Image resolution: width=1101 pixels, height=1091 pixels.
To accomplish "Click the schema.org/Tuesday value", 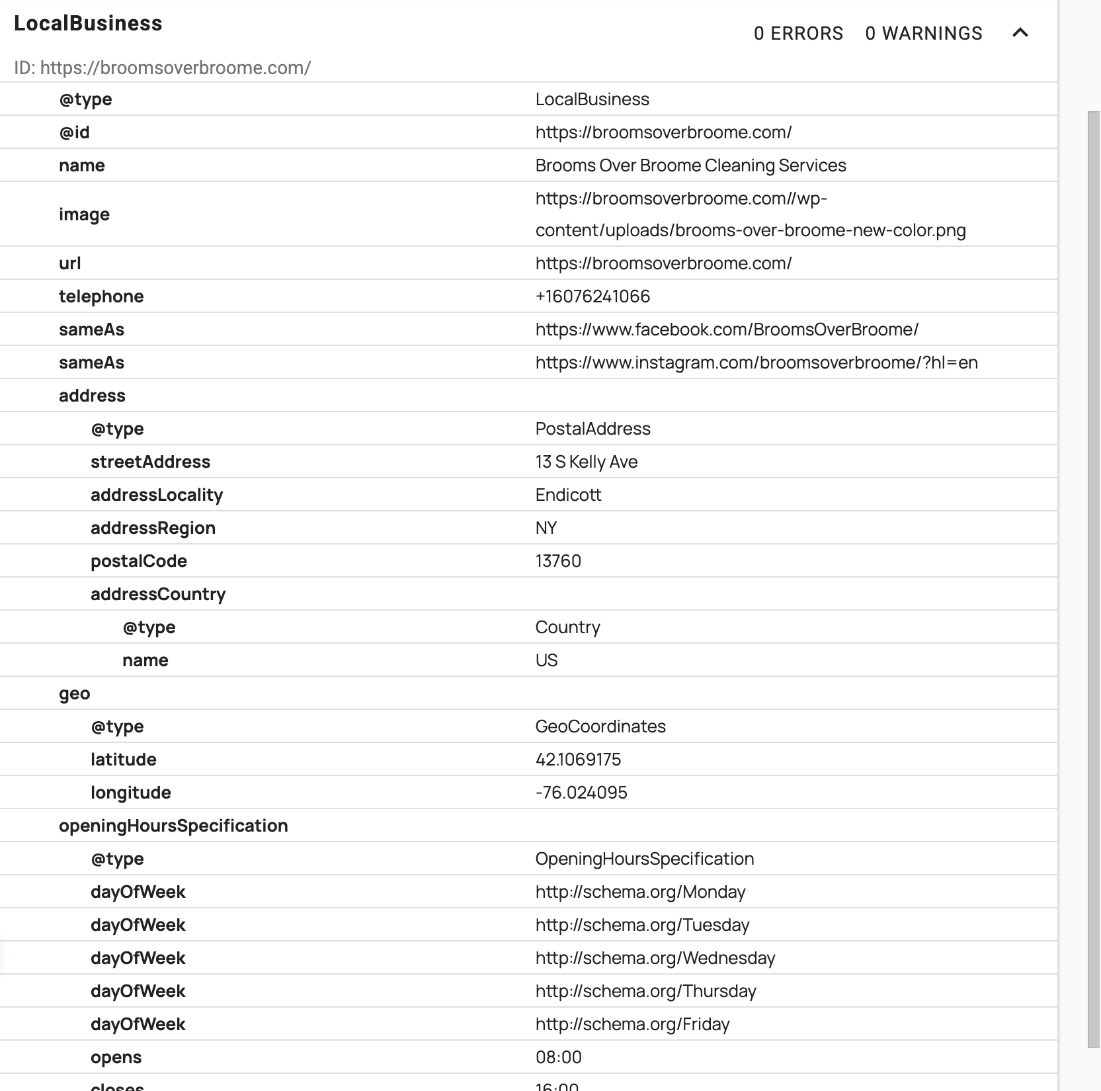I will (642, 925).
